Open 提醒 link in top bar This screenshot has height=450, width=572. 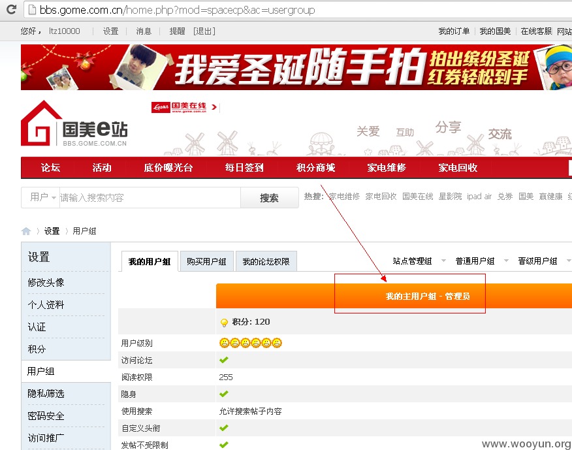click(x=177, y=31)
